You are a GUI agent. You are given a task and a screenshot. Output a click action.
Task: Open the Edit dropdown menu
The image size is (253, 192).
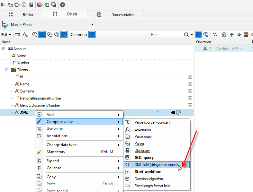coord(6,35)
